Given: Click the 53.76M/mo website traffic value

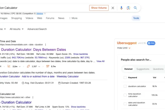Looking at the screenshot, I should click(41, 57).
